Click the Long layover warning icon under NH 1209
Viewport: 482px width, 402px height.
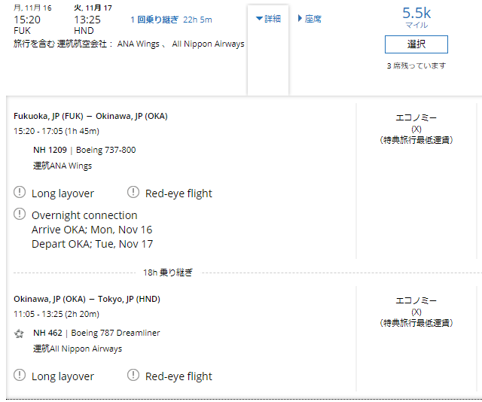(x=20, y=192)
